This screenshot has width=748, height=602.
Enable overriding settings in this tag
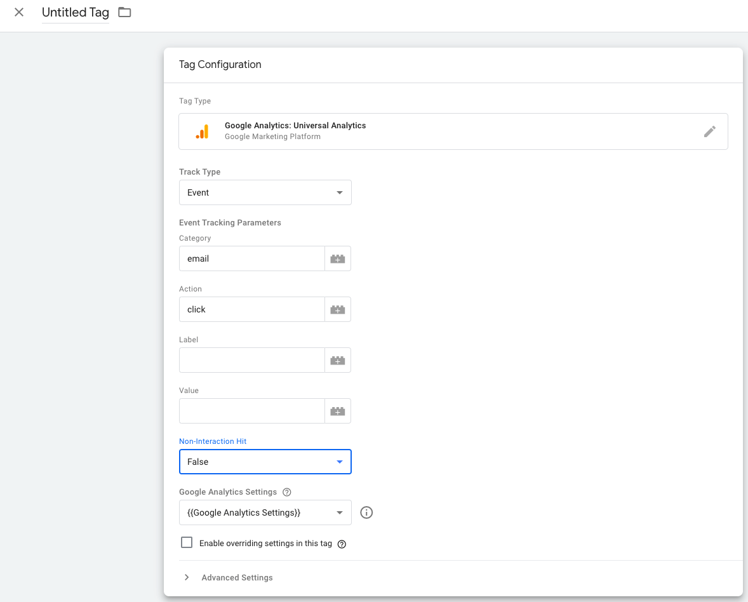click(x=187, y=542)
